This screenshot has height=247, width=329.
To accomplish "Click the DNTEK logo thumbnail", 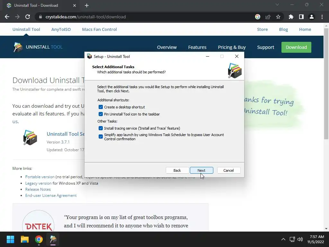I will point(38,221).
